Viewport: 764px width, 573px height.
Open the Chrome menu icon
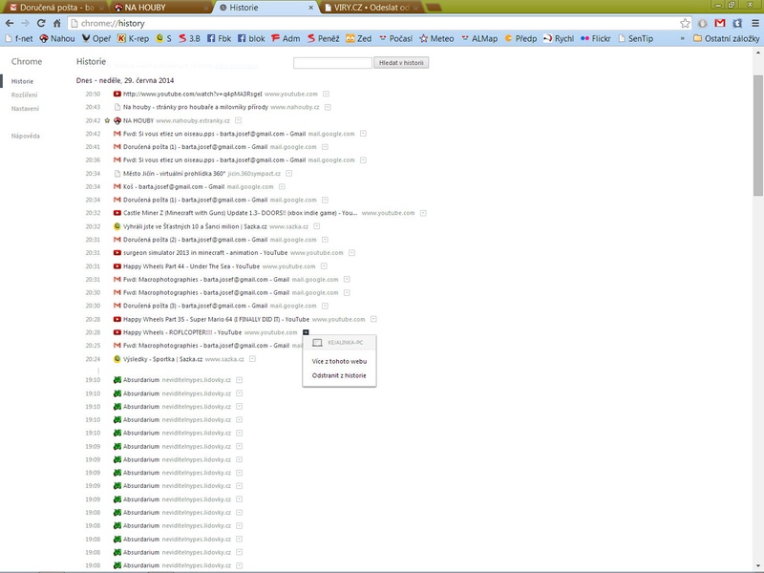click(752, 22)
